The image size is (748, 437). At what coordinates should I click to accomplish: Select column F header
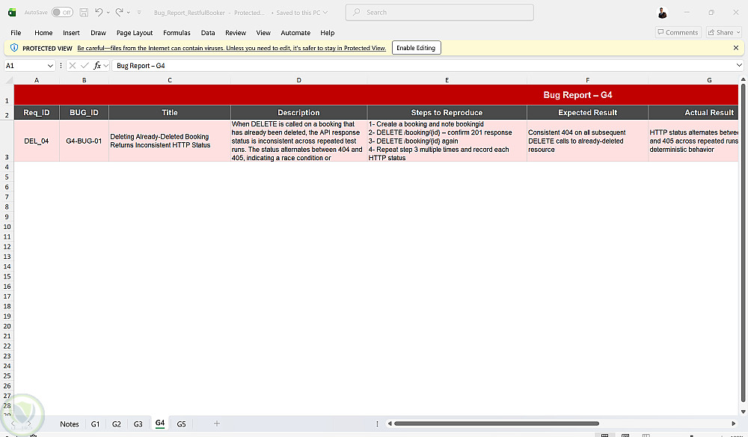click(x=587, y=80)
